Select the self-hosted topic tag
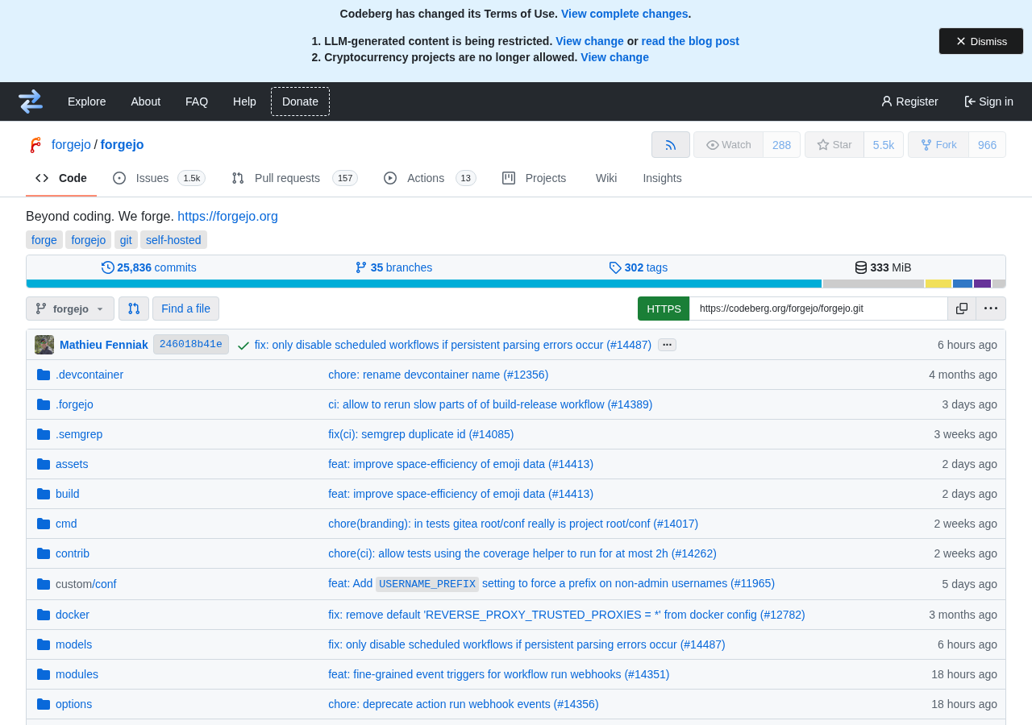Viewport: 1032px width, 725px height. coord(173,240)
